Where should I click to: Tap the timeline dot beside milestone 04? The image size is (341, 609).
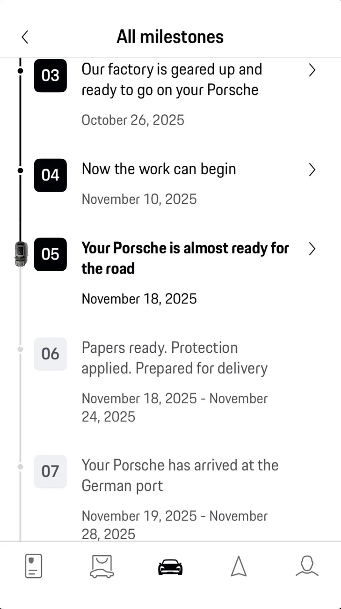tap(20, 171)
